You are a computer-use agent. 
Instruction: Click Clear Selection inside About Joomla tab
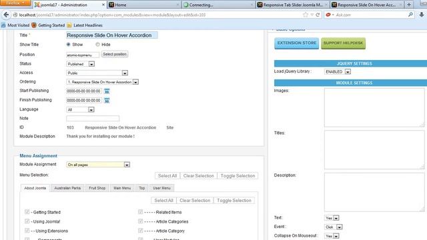195,200
